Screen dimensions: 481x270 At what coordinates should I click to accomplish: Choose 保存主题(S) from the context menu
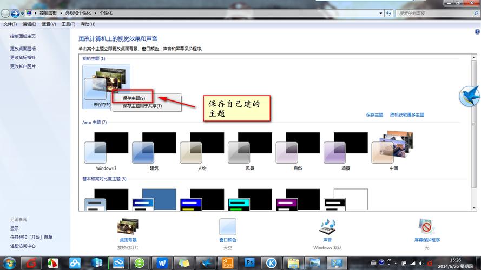coord(134,98)
